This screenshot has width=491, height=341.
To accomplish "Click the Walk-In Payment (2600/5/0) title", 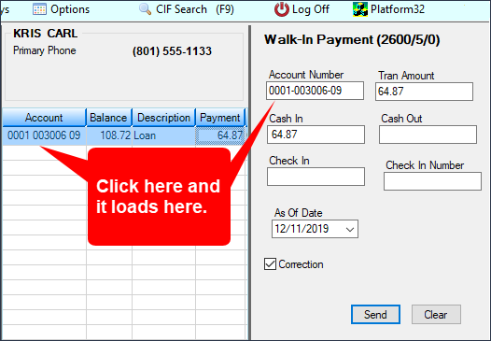I will (352, 40).
